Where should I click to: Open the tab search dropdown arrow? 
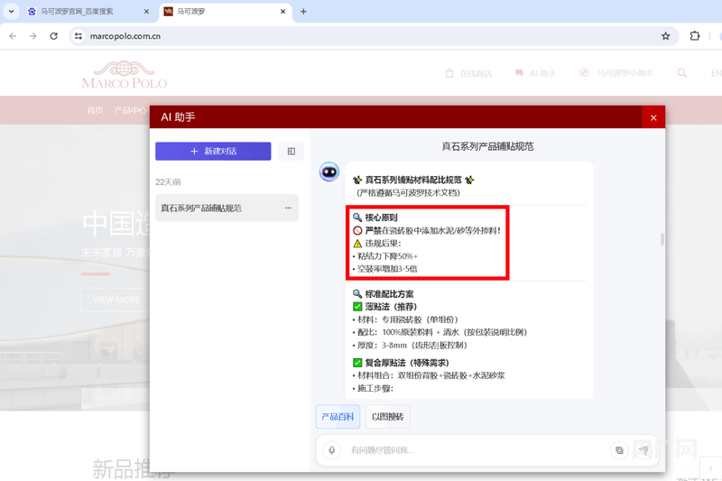(x=11, y=12)
